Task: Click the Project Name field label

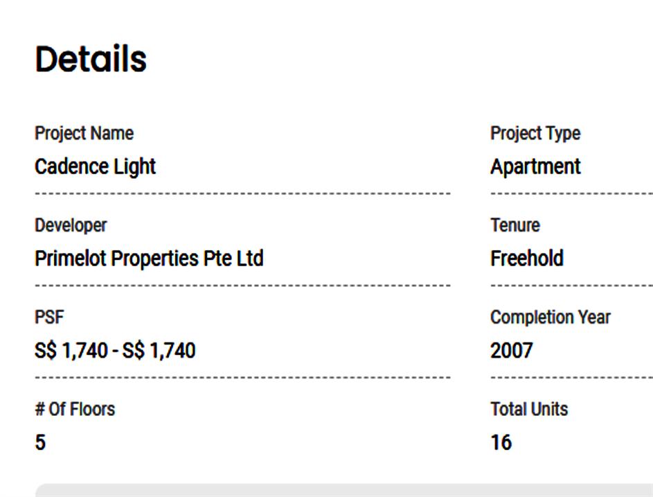Action: [84, 133]
